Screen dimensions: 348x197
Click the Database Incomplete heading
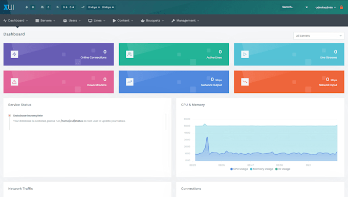[x=28, y=115]
